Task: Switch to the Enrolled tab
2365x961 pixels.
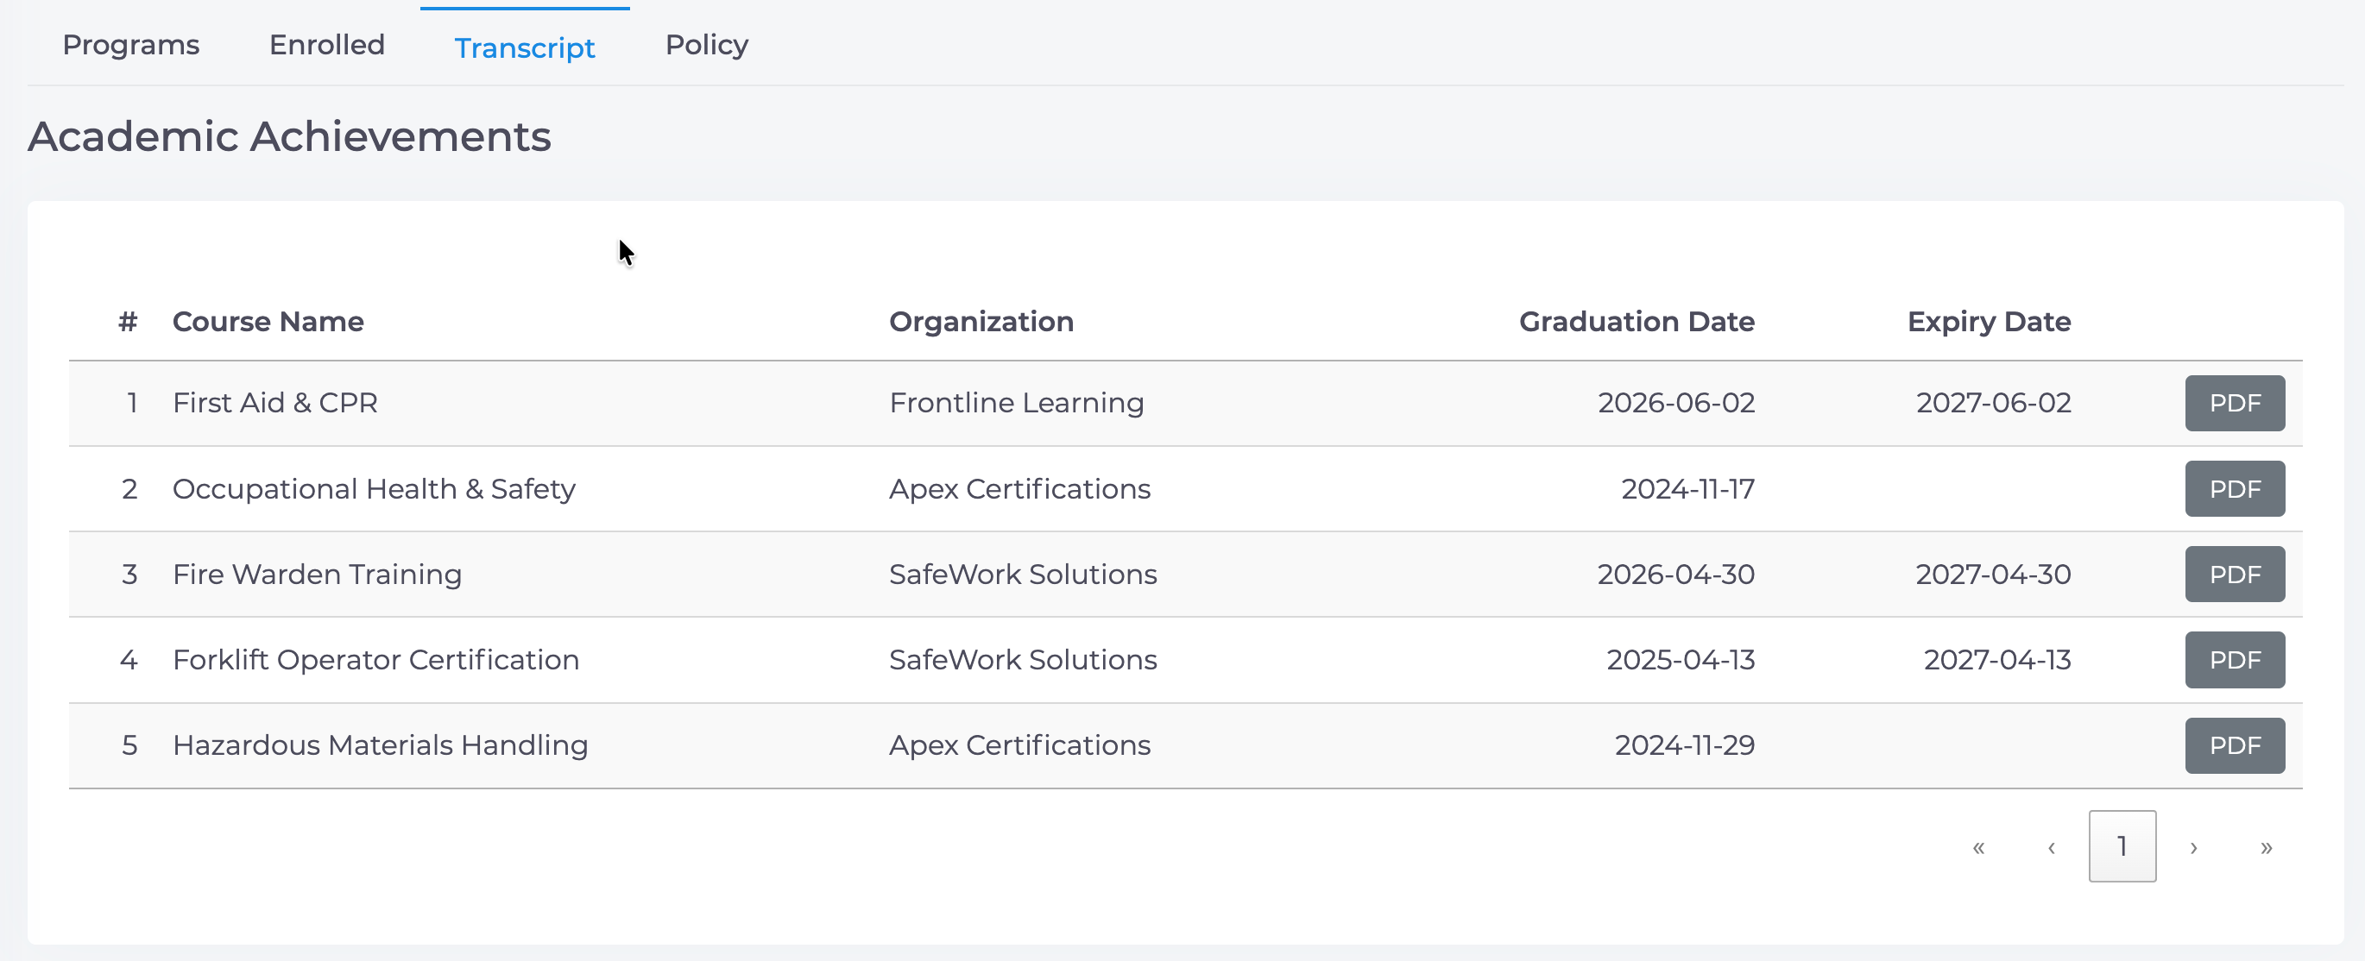Action: tap(327, 44)
